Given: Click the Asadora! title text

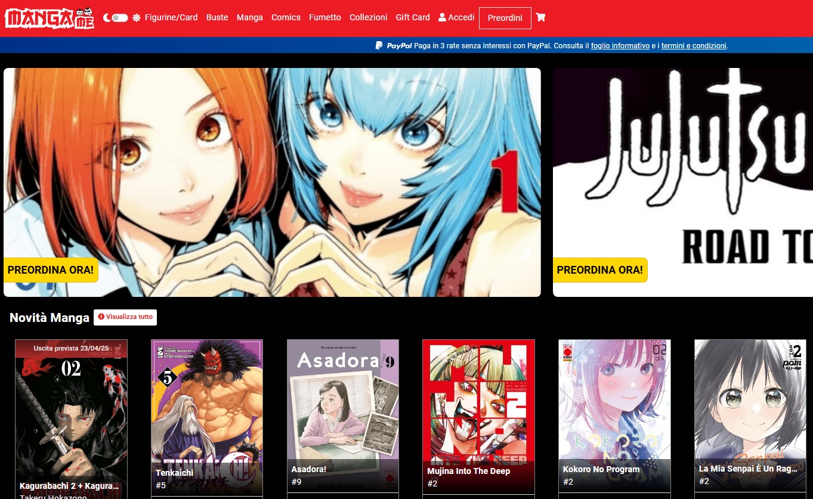Looking at the screenshot, I should pyautogui.click(x=309, y=469).
